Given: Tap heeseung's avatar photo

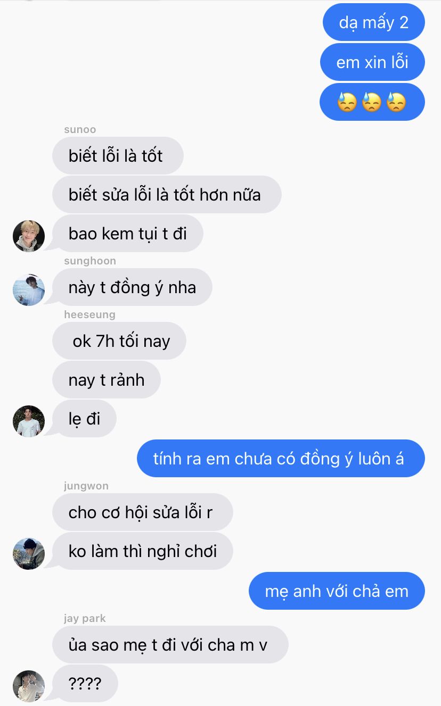Looking at the screenshot, I should click(29, 421).
